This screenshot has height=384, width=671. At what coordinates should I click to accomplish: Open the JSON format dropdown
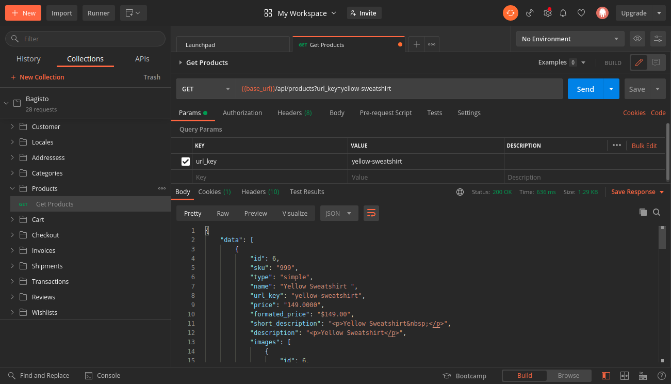click(339, 213)
